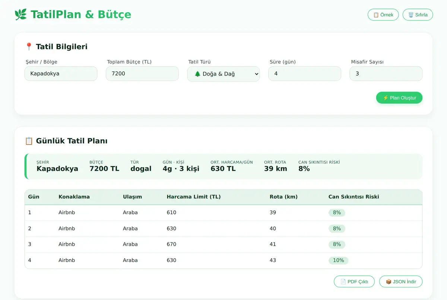Select the Rota (km) column header
Viewport: 447px width, 300px height.
click(283, 197)
